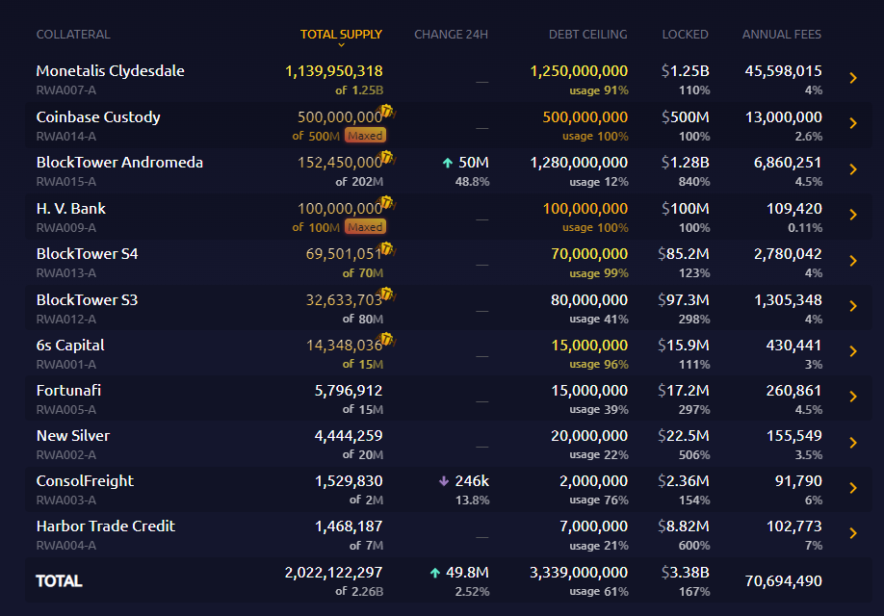Image resolution: width=884 pixels, height=616 pixels.
Task: Click the gold icon next to BlockTower S4 supply
Action: point(388,250)
